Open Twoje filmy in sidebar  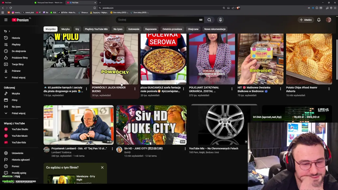17,64
